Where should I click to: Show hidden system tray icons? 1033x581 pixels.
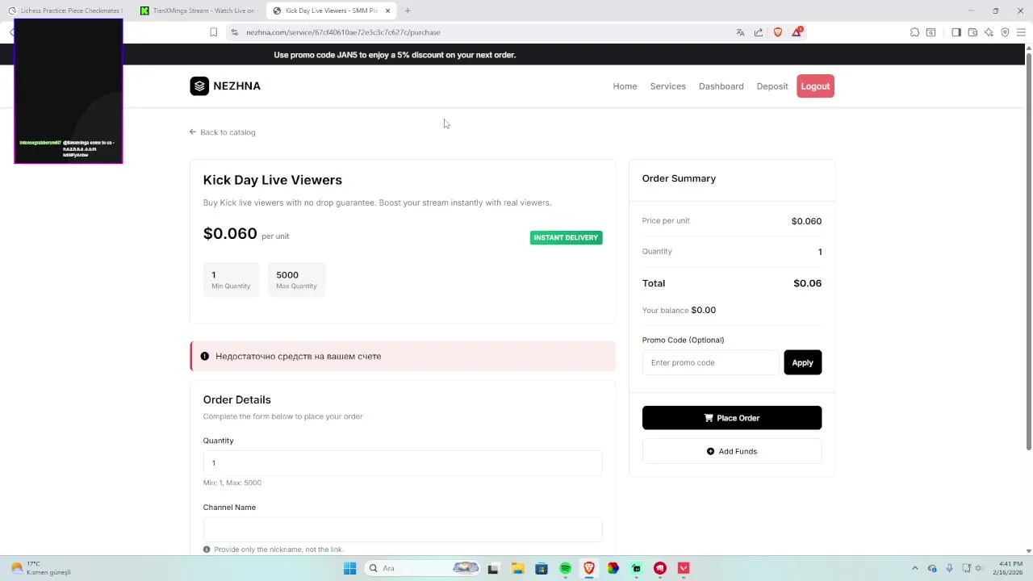point(914,568)
